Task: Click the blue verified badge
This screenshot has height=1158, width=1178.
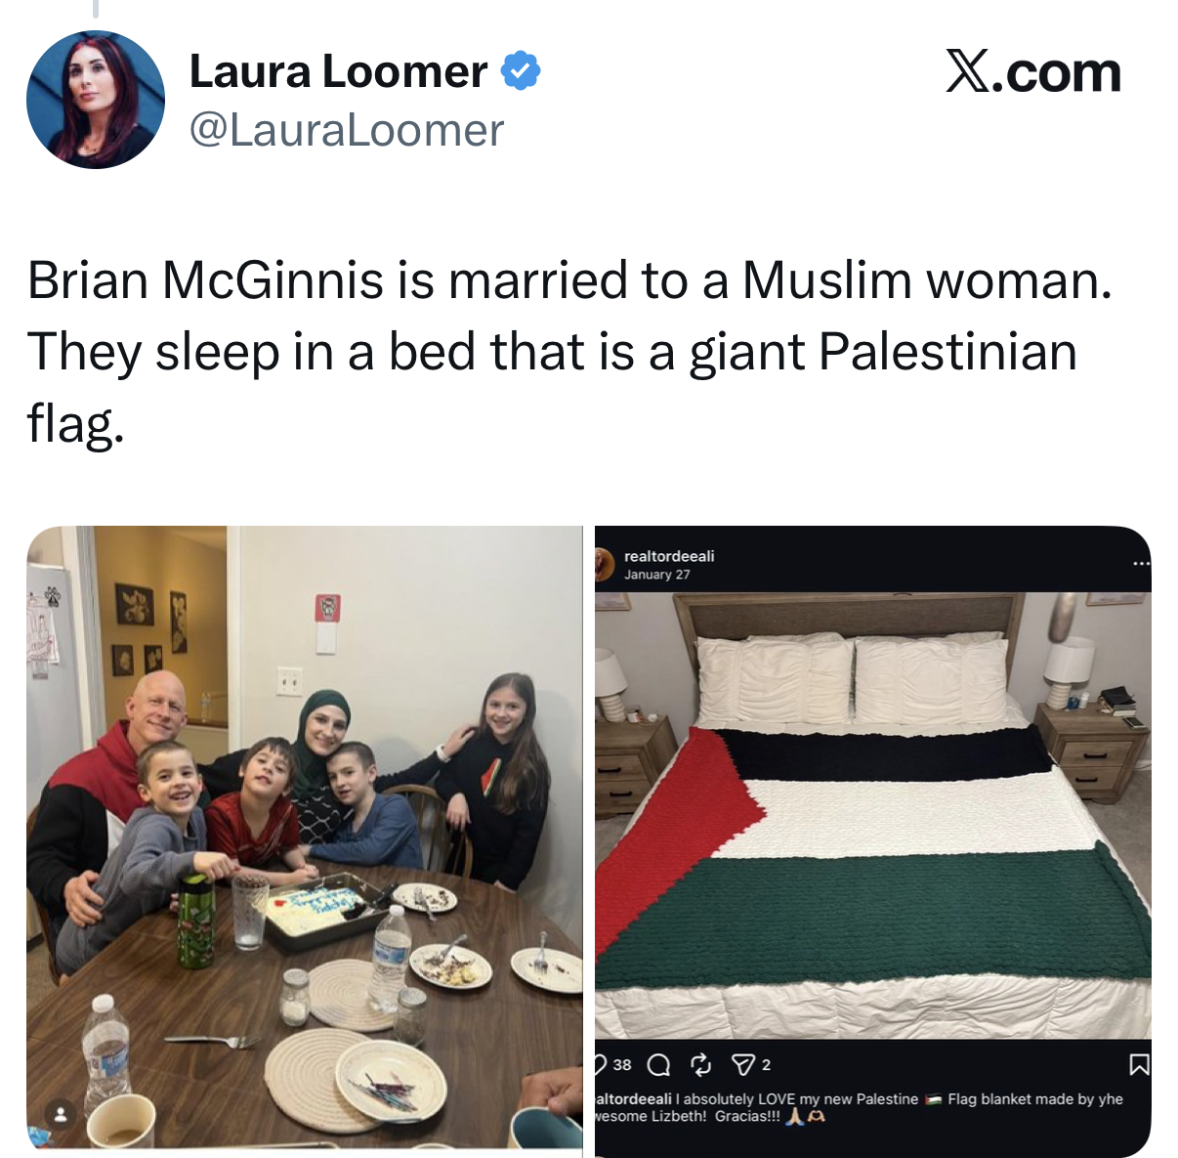Action: coord(521,71)
